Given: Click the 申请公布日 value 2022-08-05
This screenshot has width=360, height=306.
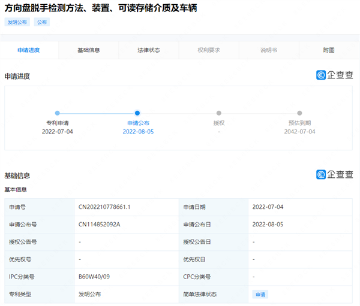Looking at the screenshot, I should (x=268, y=225).
